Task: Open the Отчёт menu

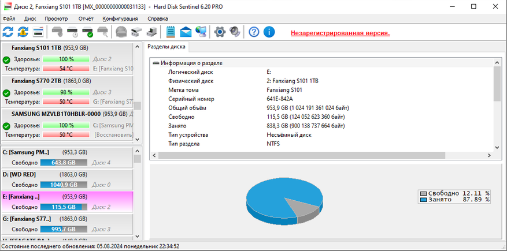Action: point(86,18)
